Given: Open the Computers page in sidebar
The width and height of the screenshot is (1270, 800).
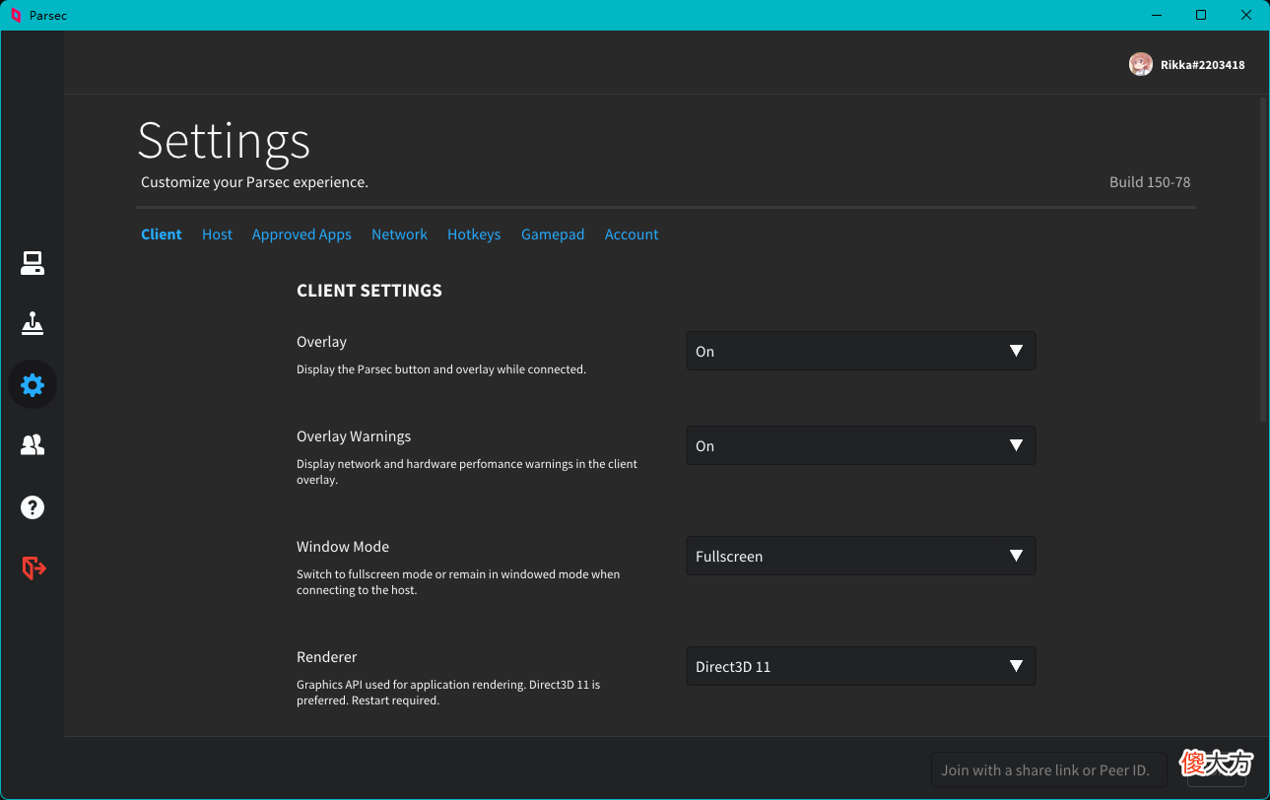Looking at the screenshot, I should point(33,263).
